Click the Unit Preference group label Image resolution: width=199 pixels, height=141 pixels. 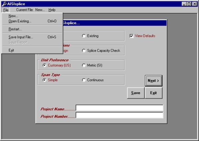click(x=55, y=60)
